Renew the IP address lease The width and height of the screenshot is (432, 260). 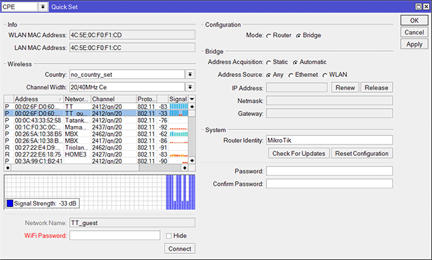tap(345, 88)
